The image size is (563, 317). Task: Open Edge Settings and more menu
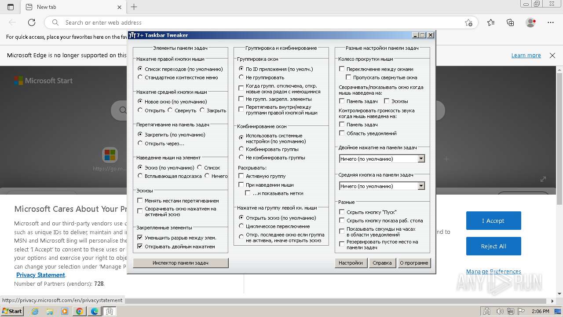[x=551, y=22]
